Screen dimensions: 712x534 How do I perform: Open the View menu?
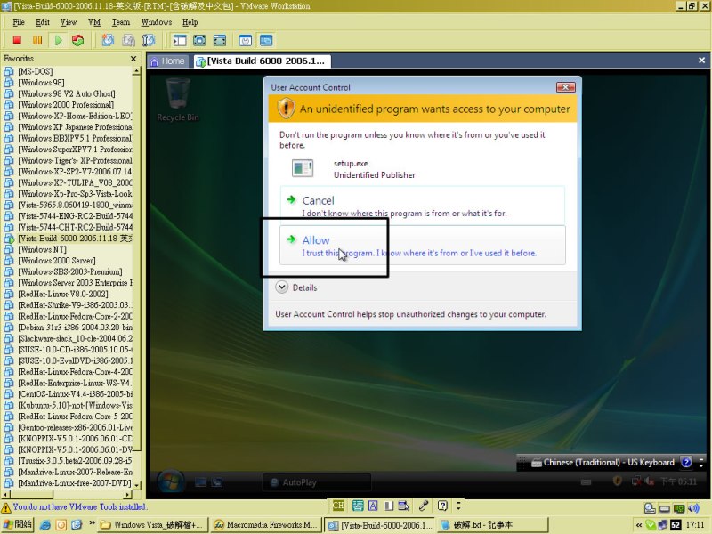coord(69,22)
